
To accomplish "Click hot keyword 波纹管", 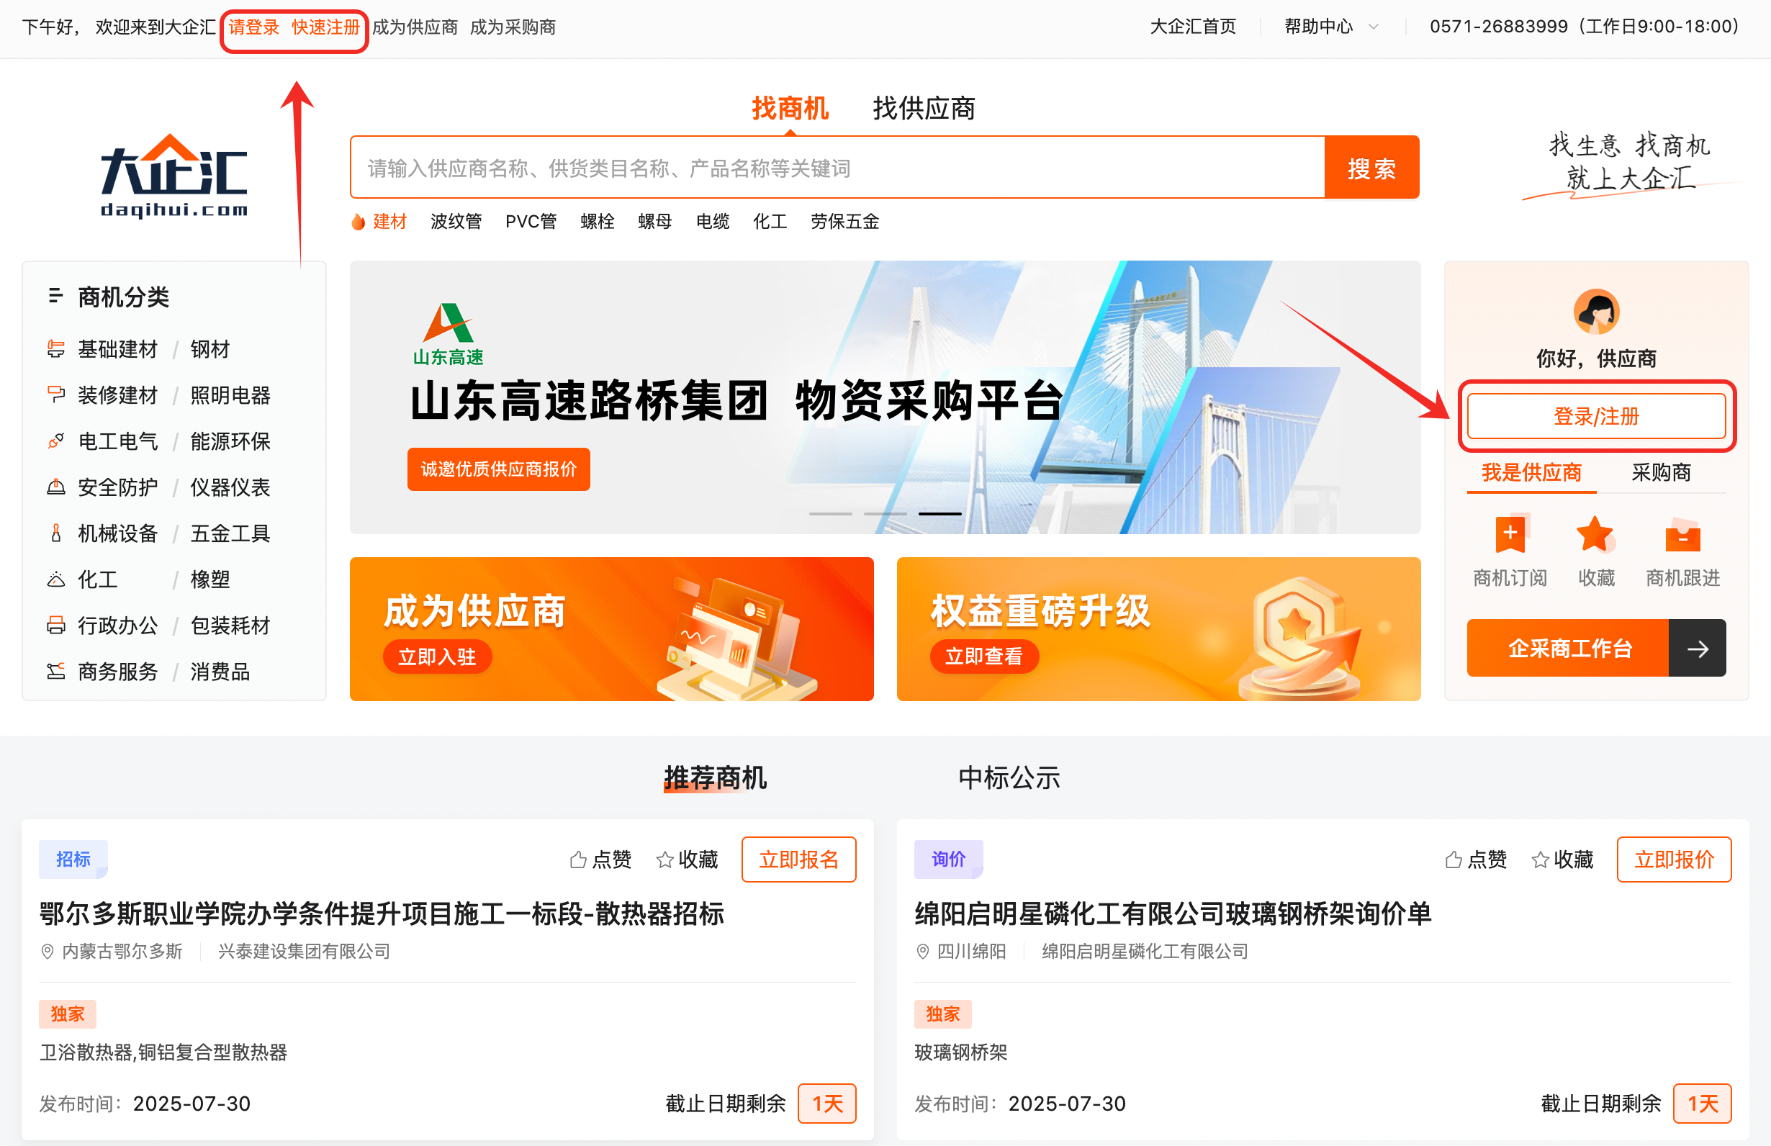I will tap(456, 222).
